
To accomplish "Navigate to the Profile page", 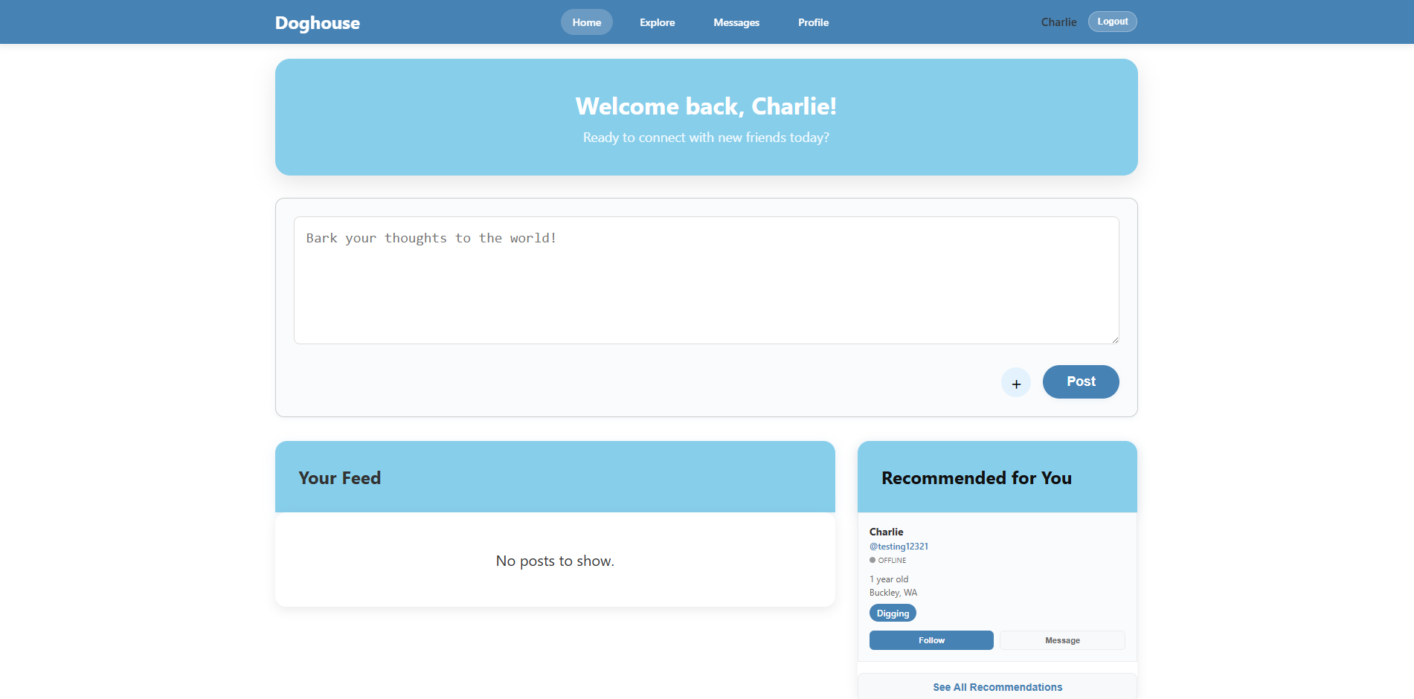I will click(x=813, y=22).
